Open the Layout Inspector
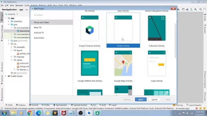Screen dimensions: 207x116 (x=194, y=105)
